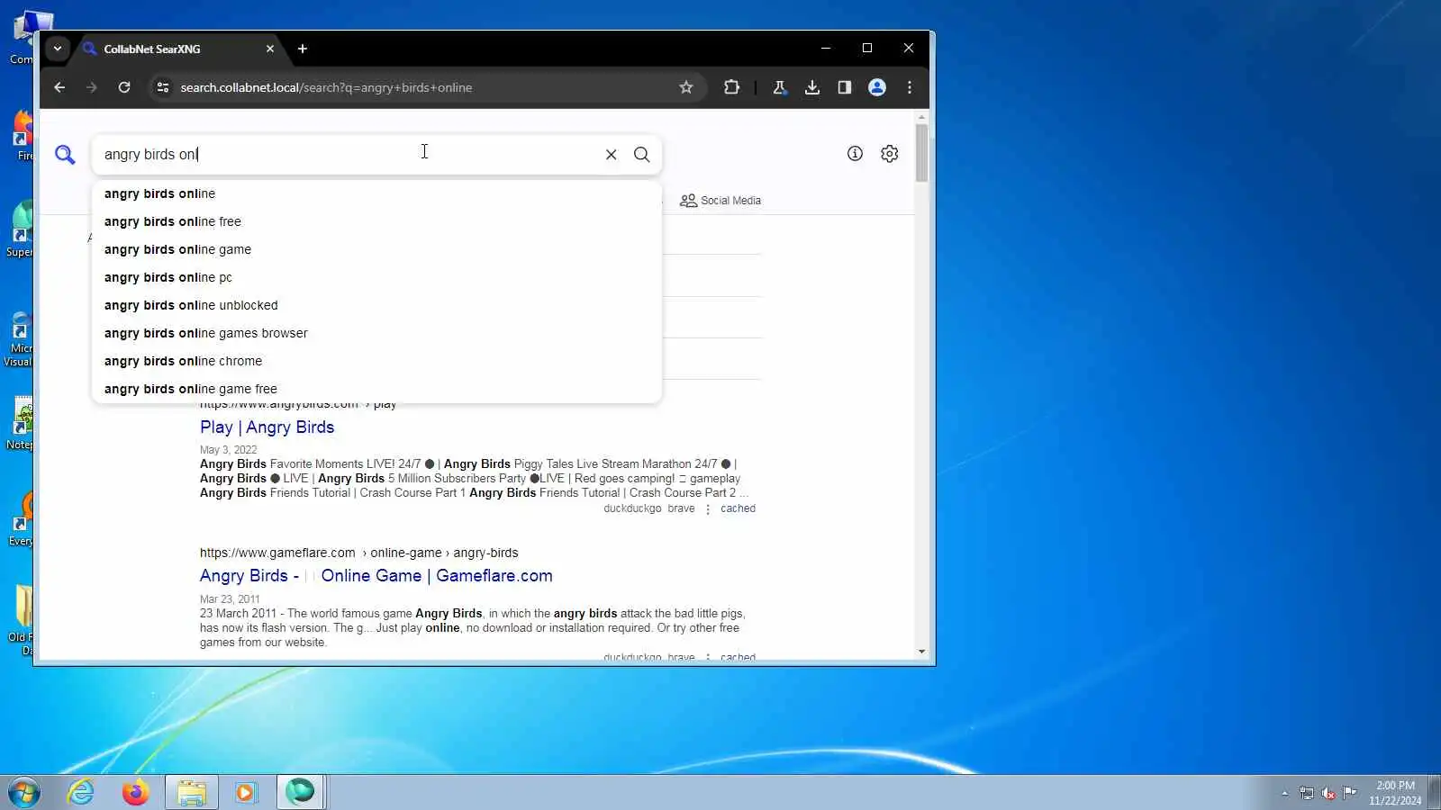Open a new browser tab

point(303,49)
